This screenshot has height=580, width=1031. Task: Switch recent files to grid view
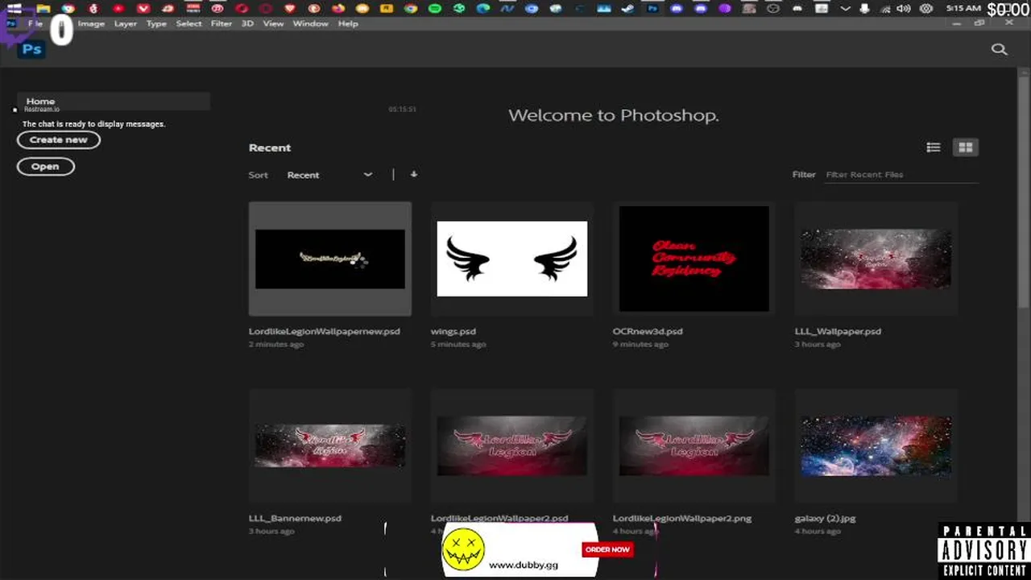coord(965,147)
